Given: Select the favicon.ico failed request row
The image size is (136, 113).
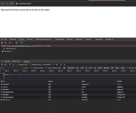Looking at the screenshot, I should point(68,100).
